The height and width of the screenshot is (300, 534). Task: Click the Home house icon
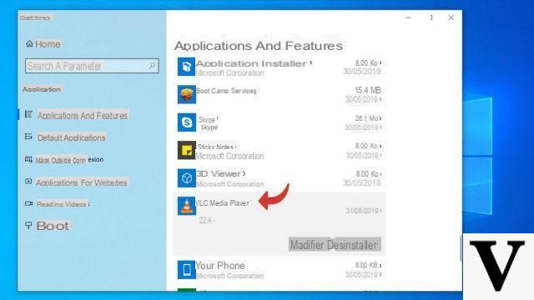pos(29,44)
